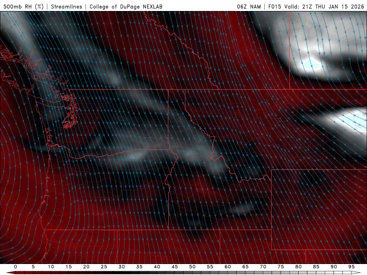367x275 pixels.
Task: Click the "85" label on the RH scale
Action: (316, 267)
